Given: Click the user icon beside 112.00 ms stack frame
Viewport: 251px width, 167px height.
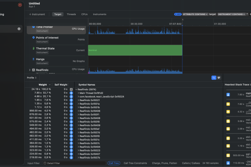Looking at the screenshot, I should pos(228,163).
